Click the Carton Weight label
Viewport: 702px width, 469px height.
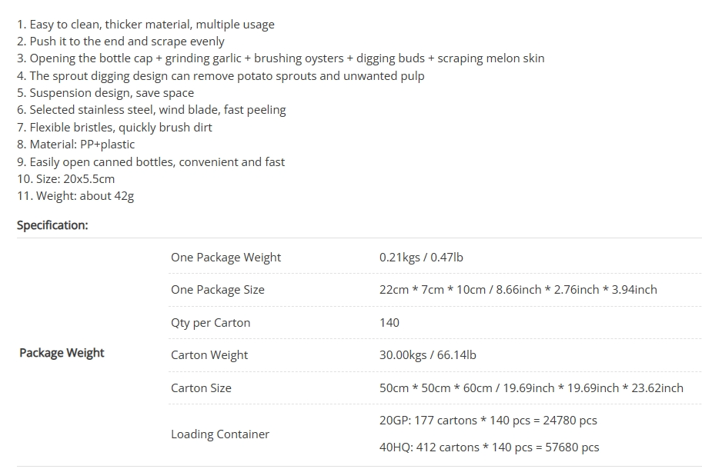coord(209,355)
